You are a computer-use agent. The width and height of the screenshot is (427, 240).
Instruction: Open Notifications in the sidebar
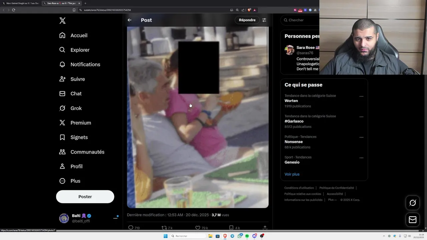[x=80, y=64]
